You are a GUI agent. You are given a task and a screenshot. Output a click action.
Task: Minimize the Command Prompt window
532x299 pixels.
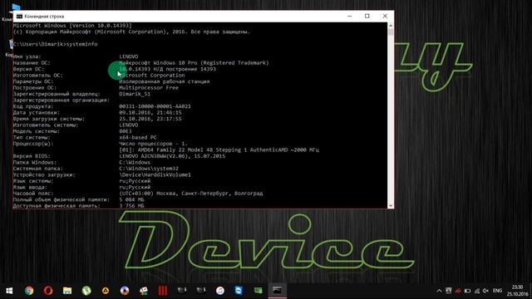[349, 17]
